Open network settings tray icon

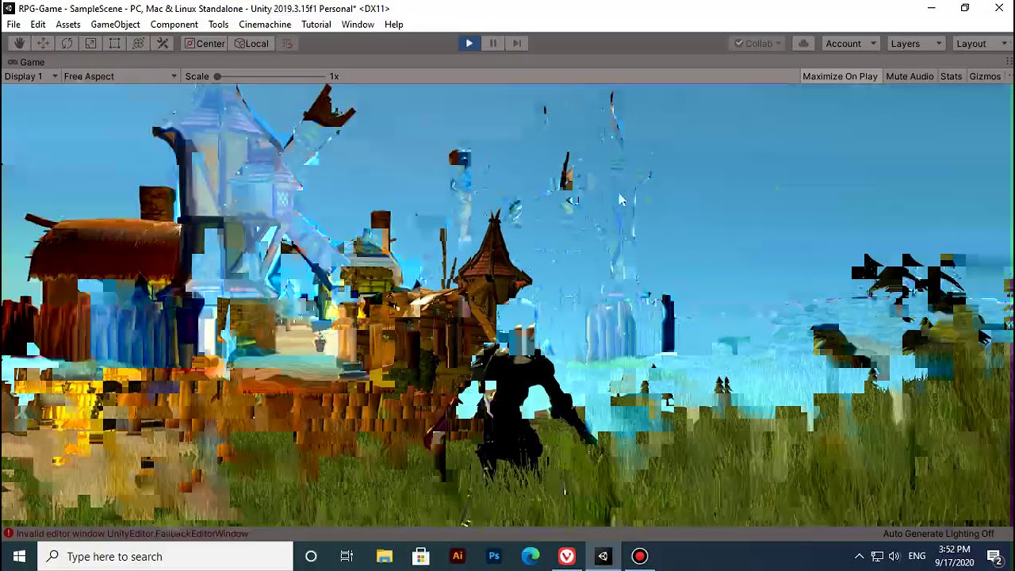click(x=877, y=557)
